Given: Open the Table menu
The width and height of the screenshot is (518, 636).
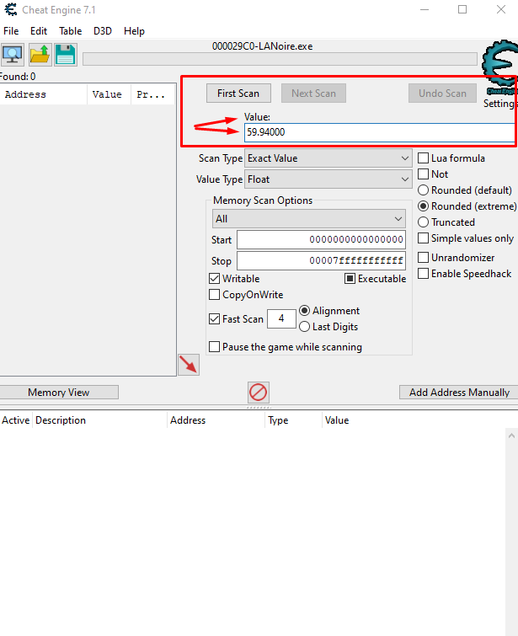Looking at the screenshot, I should click(x=70, y=31).
